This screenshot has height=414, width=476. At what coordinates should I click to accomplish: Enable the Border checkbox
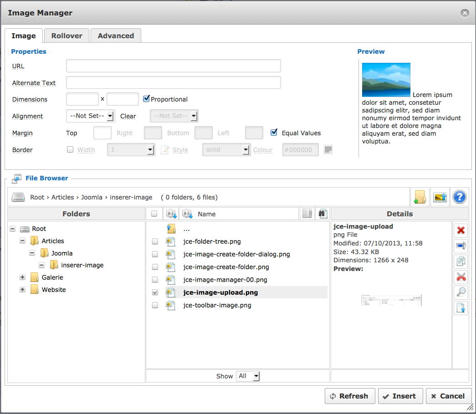[x=70, y=149]
